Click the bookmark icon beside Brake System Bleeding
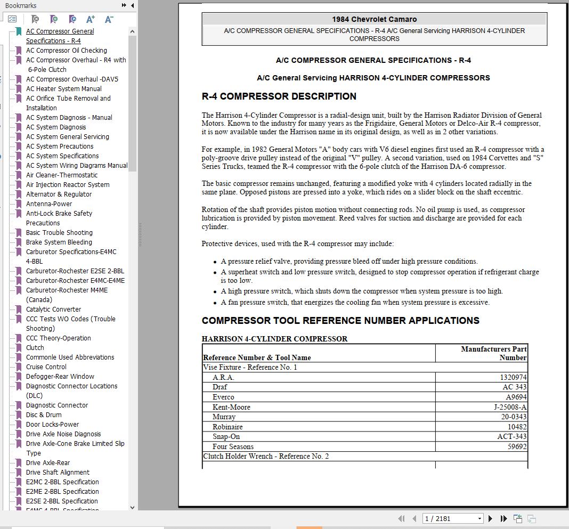The width and height of the screenshot is (569, 529). pyautogui.click(x=19, y=242)
